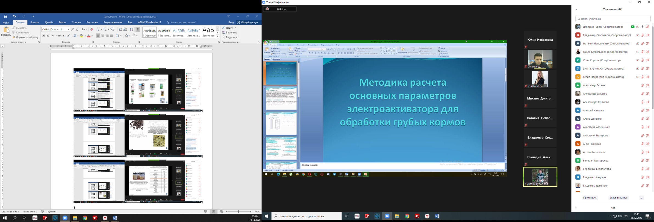Switch to the Рецензирование tab
Image resolution: width=654 pixels, height=222 pixels.
click(113, 22)
